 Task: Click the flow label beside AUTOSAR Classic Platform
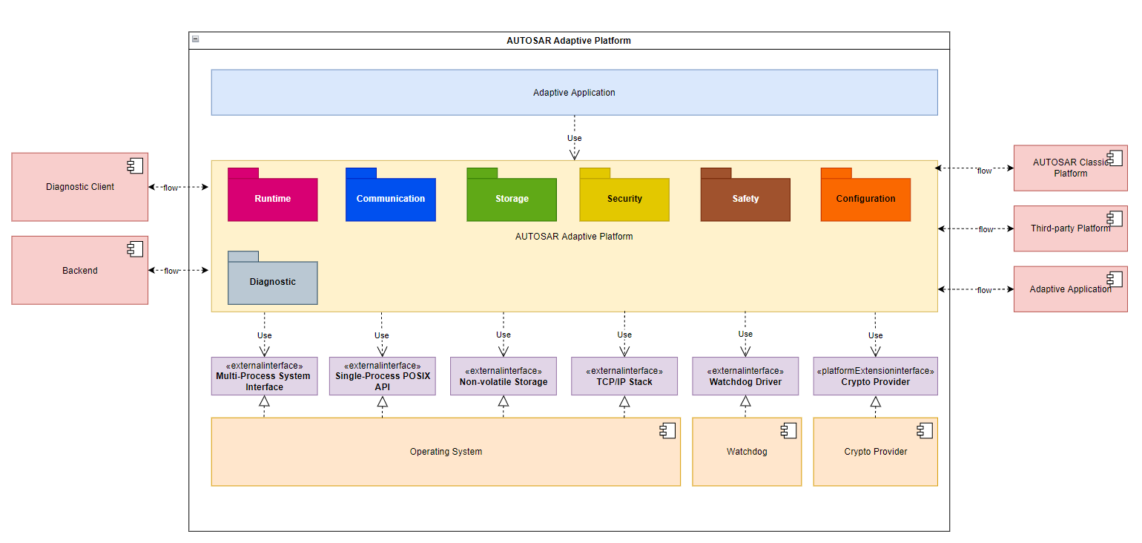(984, 171)
